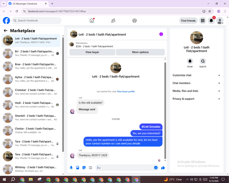Click the 'Yes, are you interested?' message
The height and width of the screenshot is (183, 229).
(x=147, y=133)
